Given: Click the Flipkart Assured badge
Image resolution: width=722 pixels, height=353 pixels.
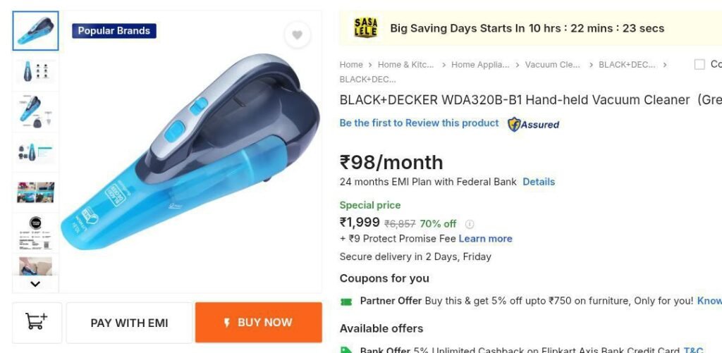Looking at the screenshot, I should [x=534, y=124].
